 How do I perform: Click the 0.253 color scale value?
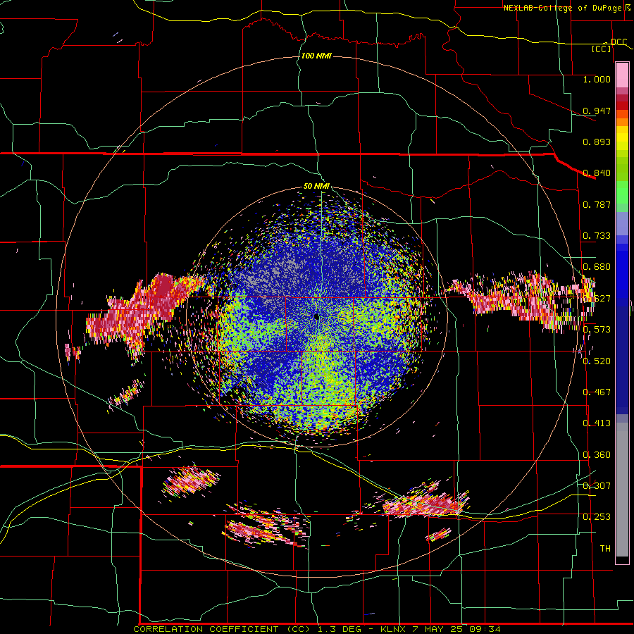(x=597, y=517)
